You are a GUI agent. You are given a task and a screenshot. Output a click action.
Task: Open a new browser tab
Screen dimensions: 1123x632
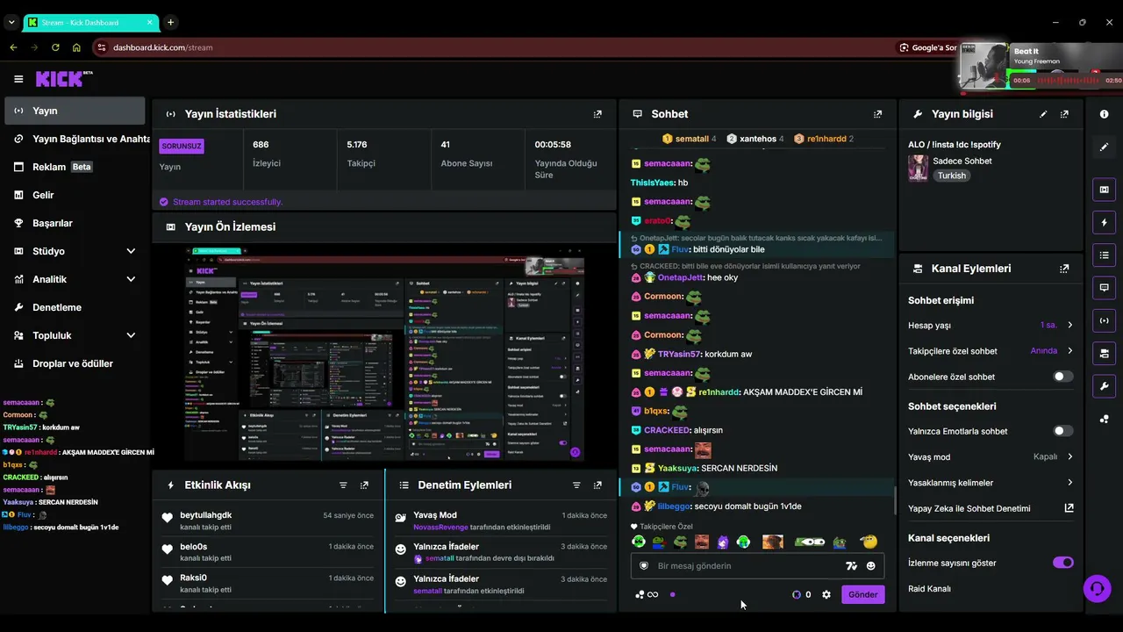(x=170, y=22)
